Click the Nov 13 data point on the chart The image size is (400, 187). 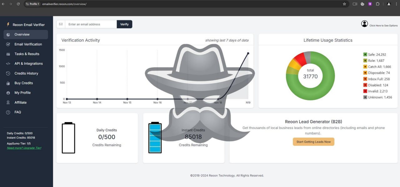[67, 99]
